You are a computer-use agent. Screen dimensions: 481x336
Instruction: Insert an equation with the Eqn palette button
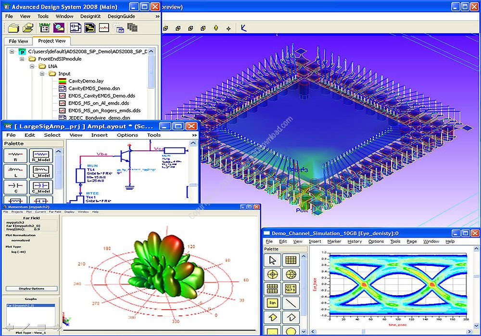click(x=272, y=303)
